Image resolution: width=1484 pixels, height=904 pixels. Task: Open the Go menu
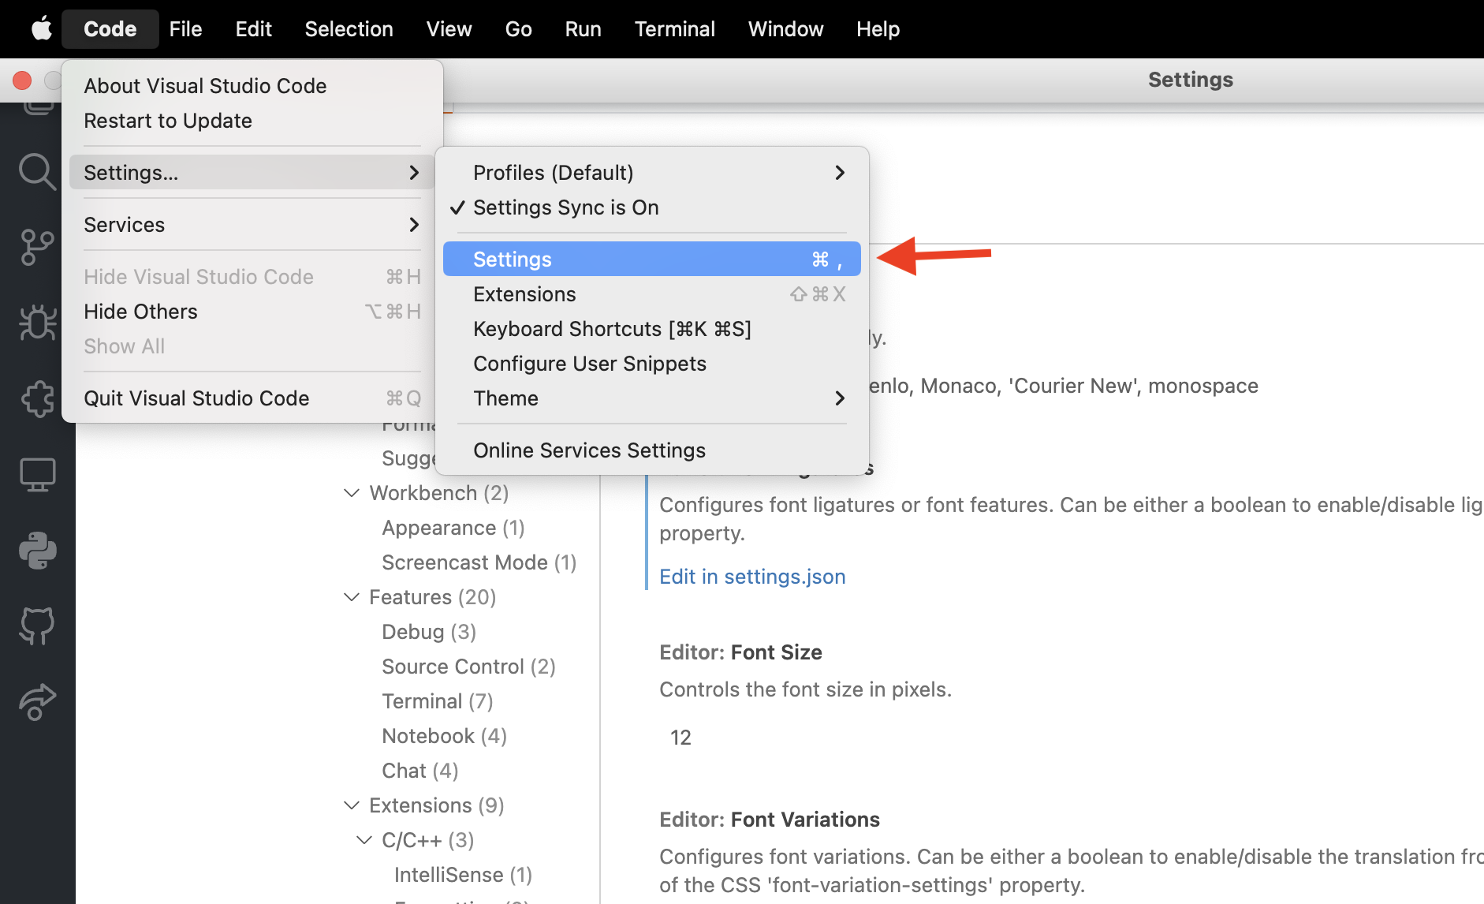pyautogui.click(x=518, y=29)
